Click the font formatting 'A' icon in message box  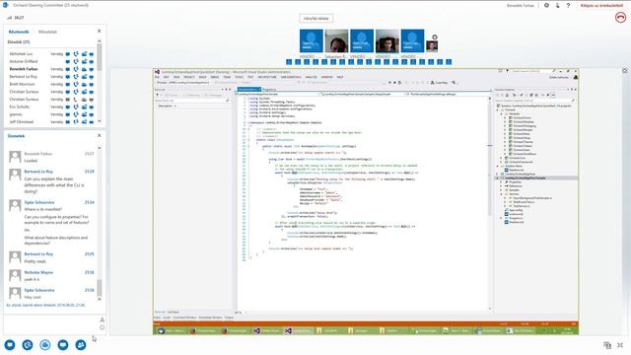click(102, 319)
